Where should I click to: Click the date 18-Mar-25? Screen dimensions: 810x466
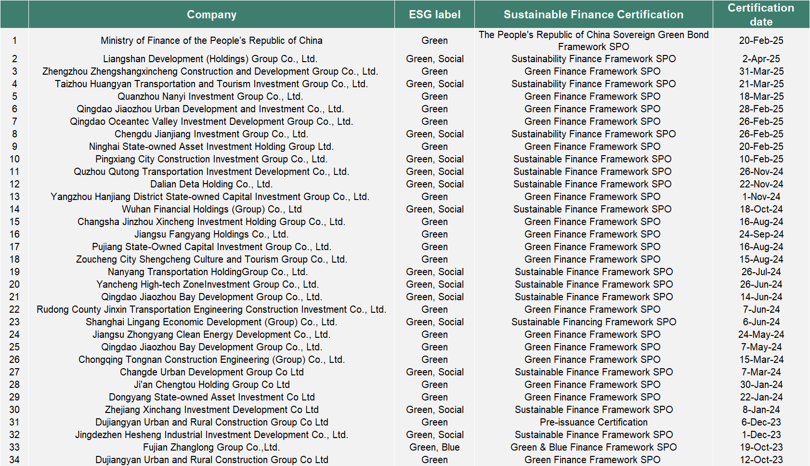tap(761, 96)
